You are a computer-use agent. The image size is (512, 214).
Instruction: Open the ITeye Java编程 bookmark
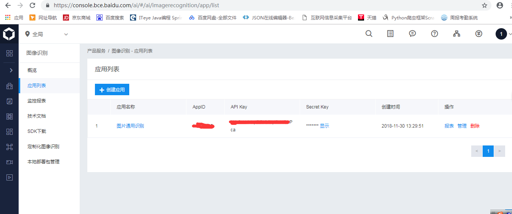coord(156,18)
